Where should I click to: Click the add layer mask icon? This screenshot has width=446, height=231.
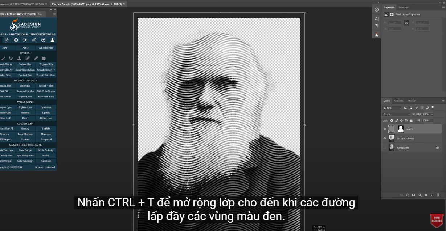click(413, 195)
